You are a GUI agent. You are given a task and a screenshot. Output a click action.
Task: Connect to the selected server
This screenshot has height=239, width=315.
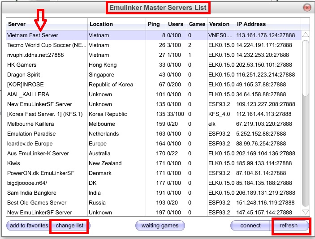[x=250, y=226]
